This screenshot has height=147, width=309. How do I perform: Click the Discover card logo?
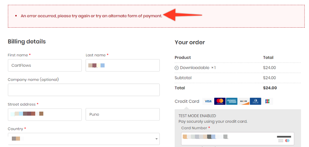click(x=244, y=101)
